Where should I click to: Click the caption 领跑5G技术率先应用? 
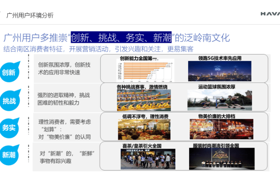coord(220,58)
